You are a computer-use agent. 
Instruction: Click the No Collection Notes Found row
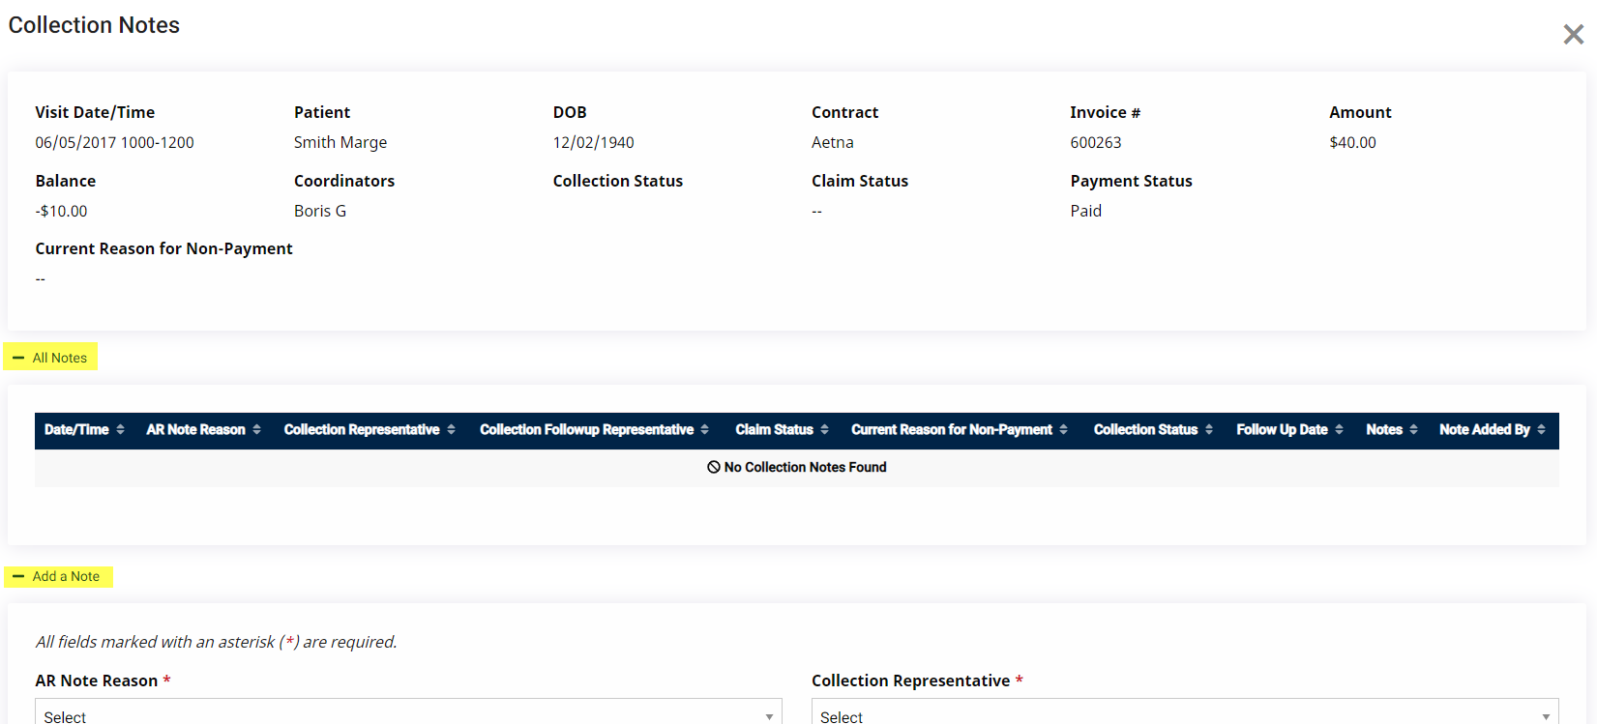point(796,468)
